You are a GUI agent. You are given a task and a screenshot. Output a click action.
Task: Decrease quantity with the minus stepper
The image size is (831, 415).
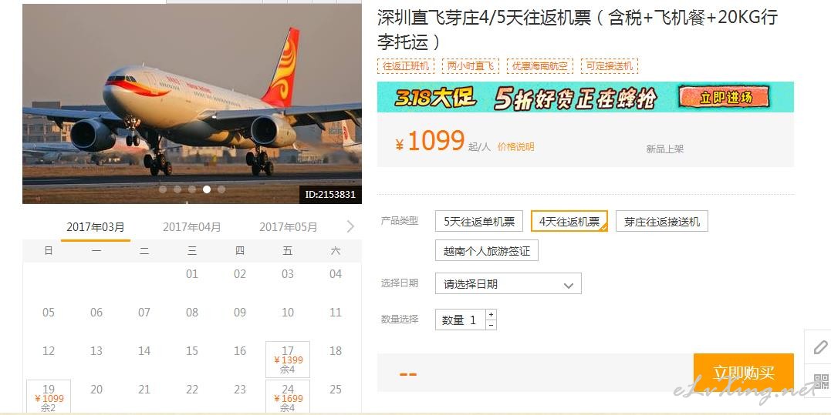click(x=491, y=325)
